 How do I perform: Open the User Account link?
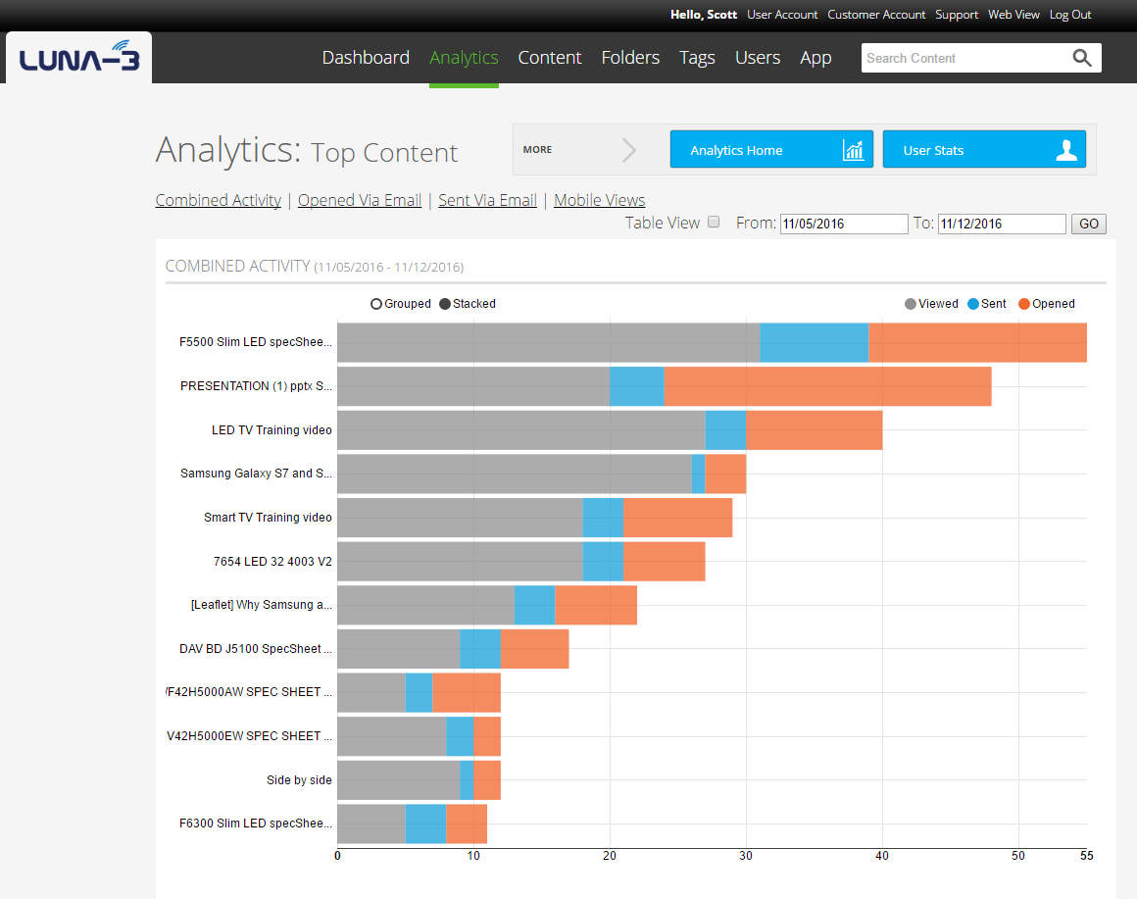[782, 15]
